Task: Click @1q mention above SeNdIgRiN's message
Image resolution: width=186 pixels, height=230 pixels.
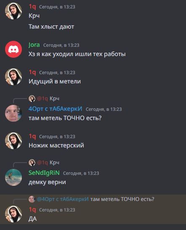Action: (x=43, y=163)
